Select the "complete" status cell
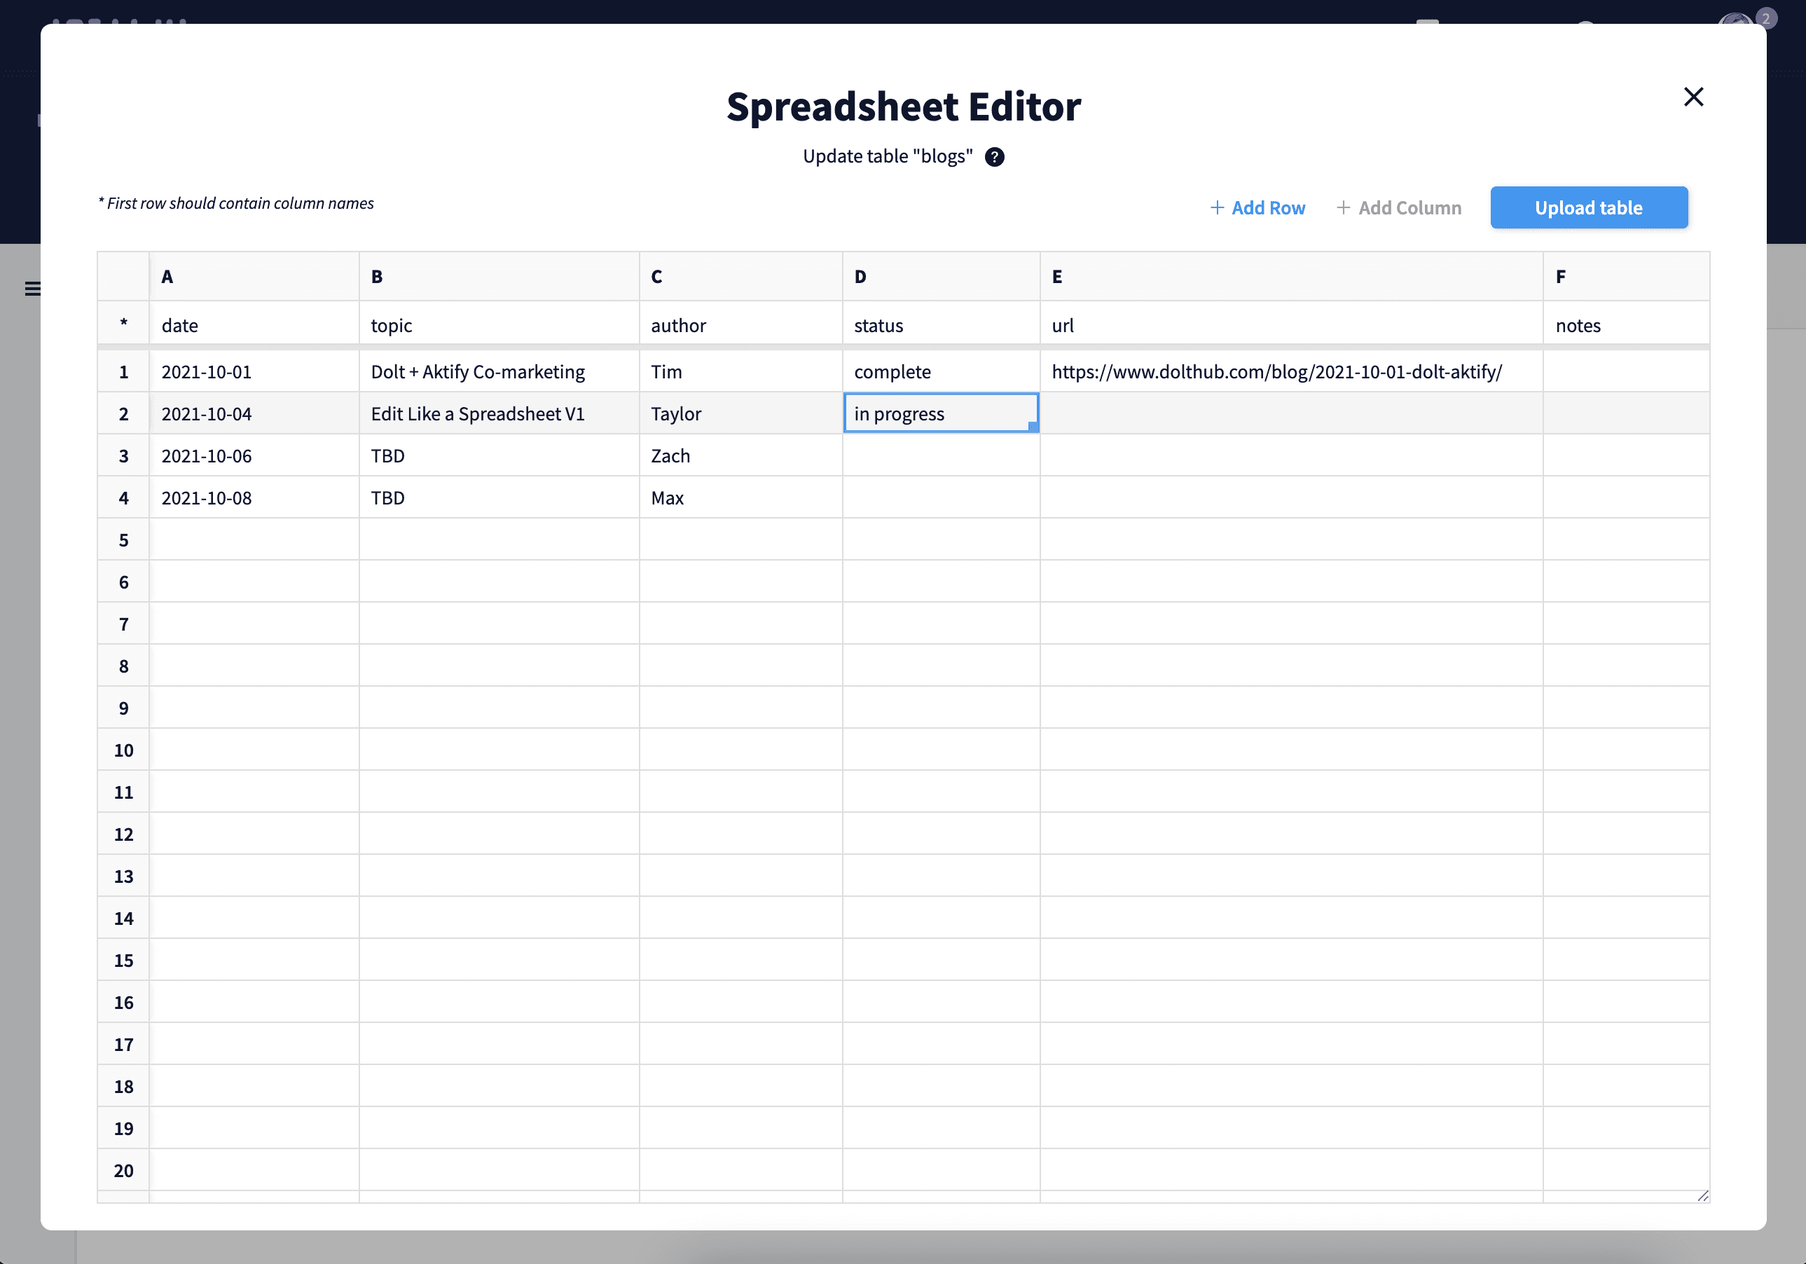The width and height of the screenshot is (1806, 1264). [x=941, y=371]
